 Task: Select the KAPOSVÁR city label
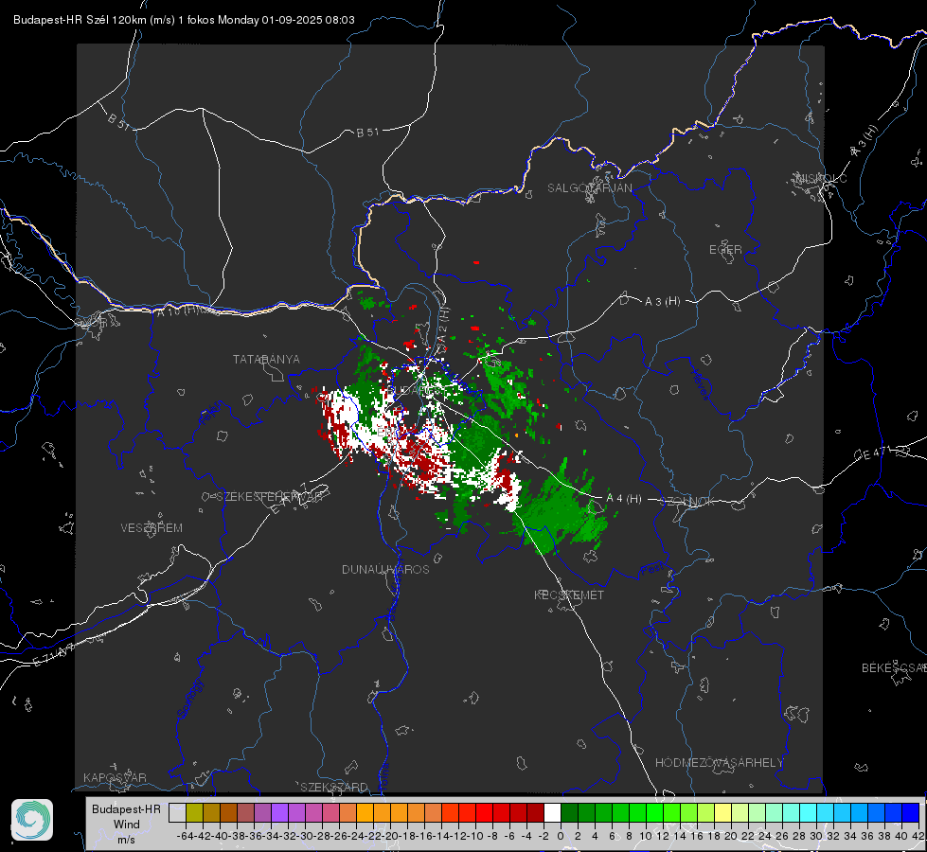[115, 777]
